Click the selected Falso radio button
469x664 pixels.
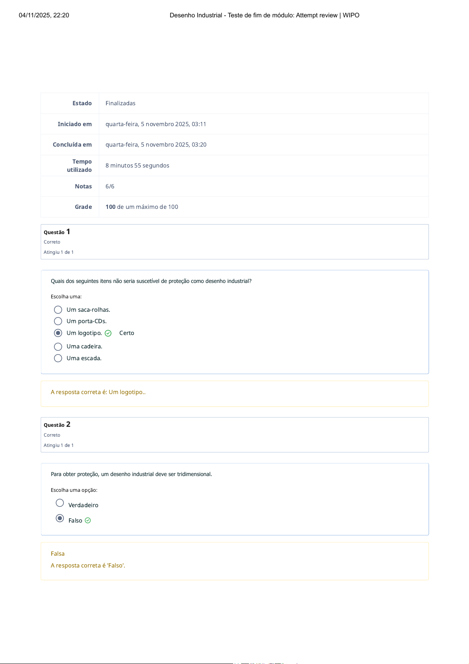click(60, 518)
